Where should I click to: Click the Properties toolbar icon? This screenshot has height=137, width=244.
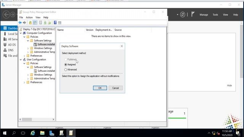click(x=40, y=23)
